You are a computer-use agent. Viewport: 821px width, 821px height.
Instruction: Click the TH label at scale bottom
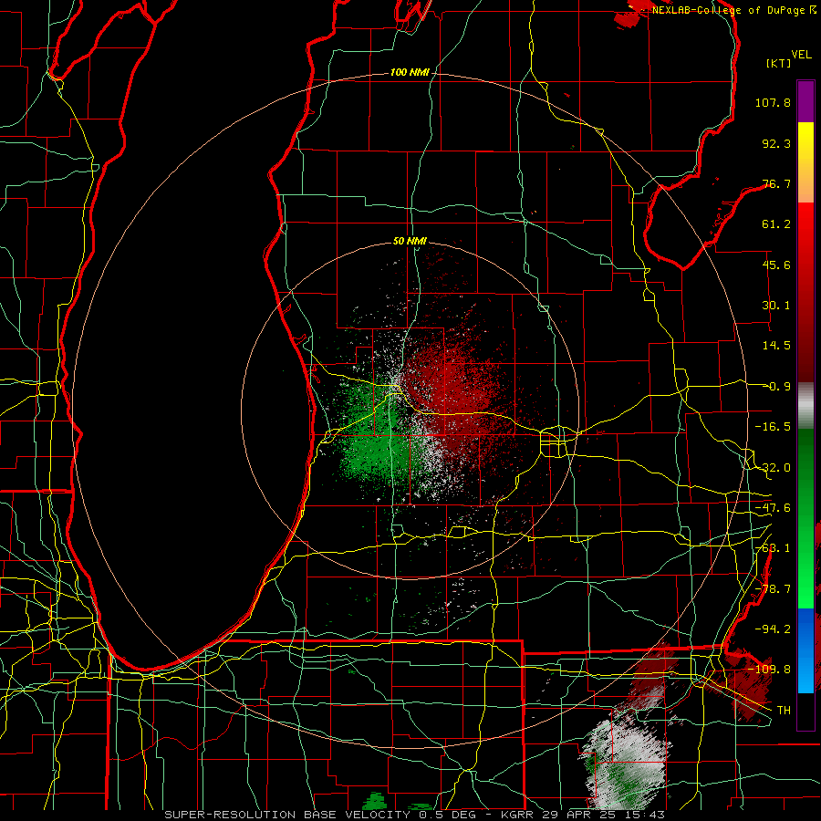pyautogui.click(x=784, y=711)
